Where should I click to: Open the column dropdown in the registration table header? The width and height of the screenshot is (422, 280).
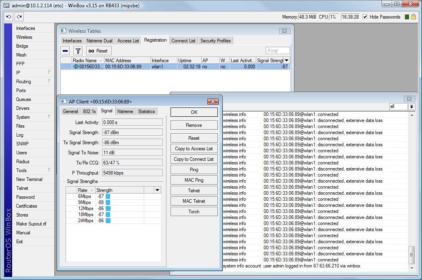click(287, 61)
